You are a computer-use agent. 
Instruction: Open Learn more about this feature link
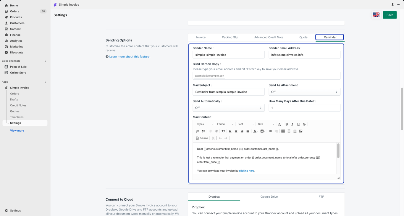coord(130,57)
